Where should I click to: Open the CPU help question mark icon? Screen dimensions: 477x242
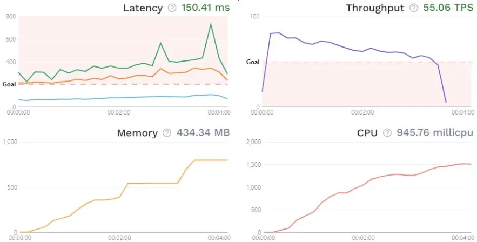[387, 133]
